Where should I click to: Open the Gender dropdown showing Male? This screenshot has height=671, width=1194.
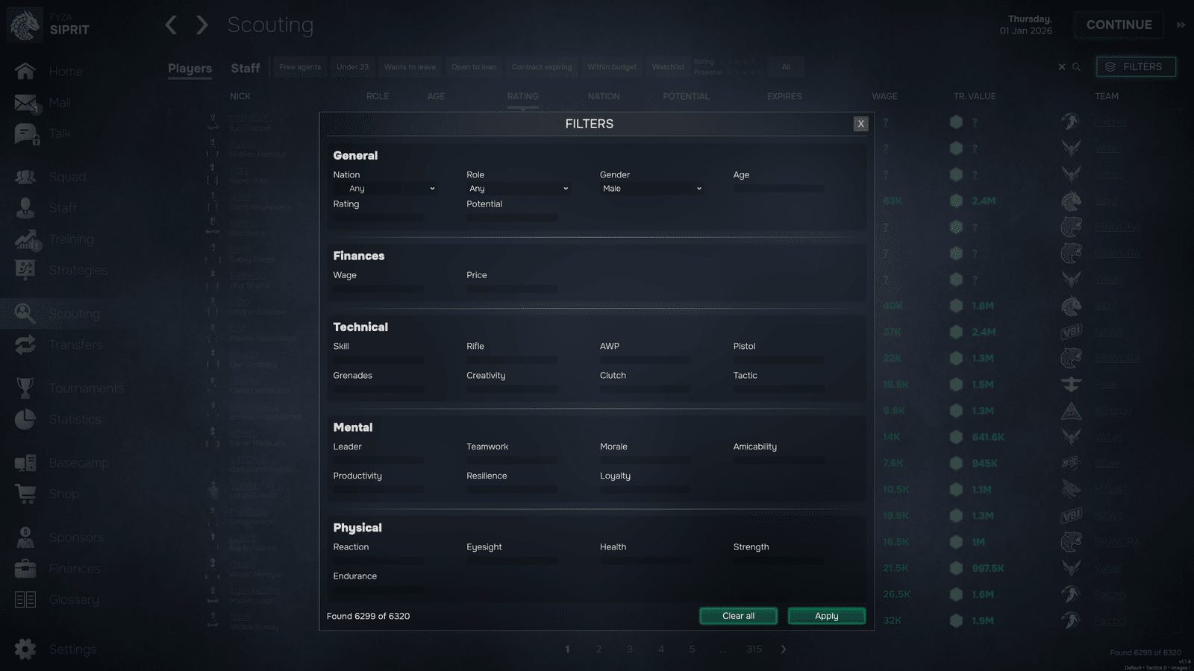(x=651, y=189)
